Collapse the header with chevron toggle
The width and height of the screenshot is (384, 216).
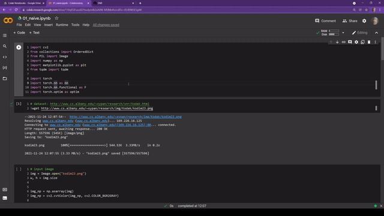click(x=376, y=32)
